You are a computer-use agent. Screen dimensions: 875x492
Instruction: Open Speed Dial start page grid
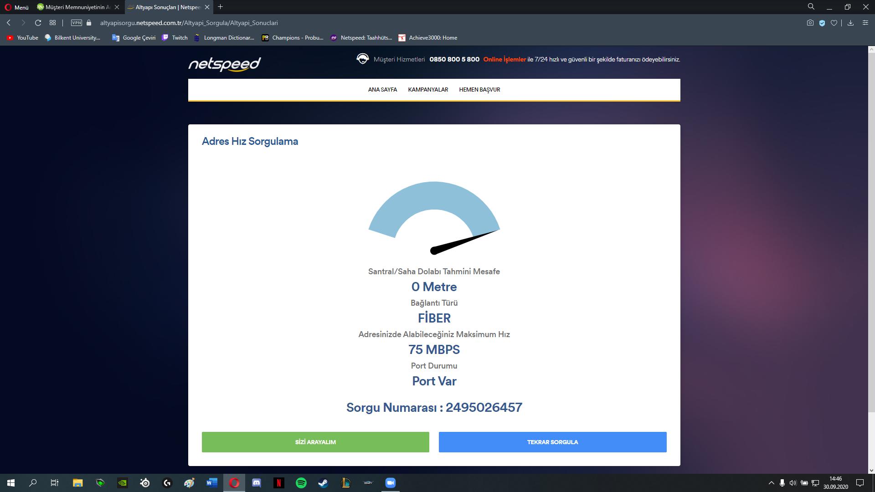click(x=53, y=23)
